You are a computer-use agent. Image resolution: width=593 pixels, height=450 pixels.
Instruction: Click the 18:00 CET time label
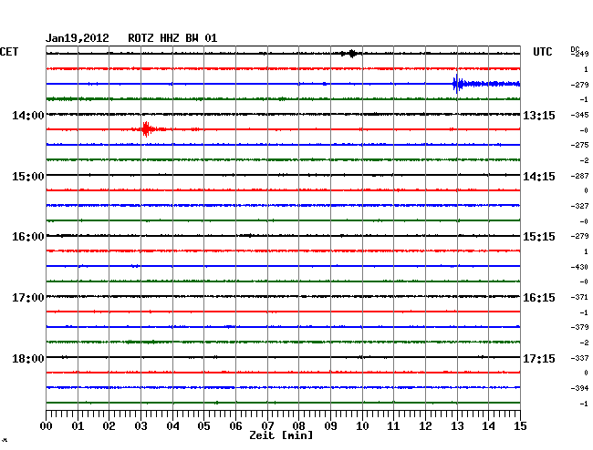coord(28,358)
